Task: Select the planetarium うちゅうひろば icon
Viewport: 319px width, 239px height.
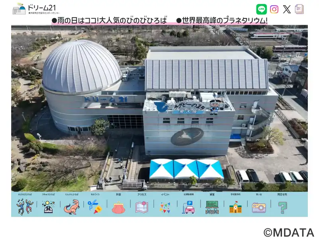Action: (48, 207)
